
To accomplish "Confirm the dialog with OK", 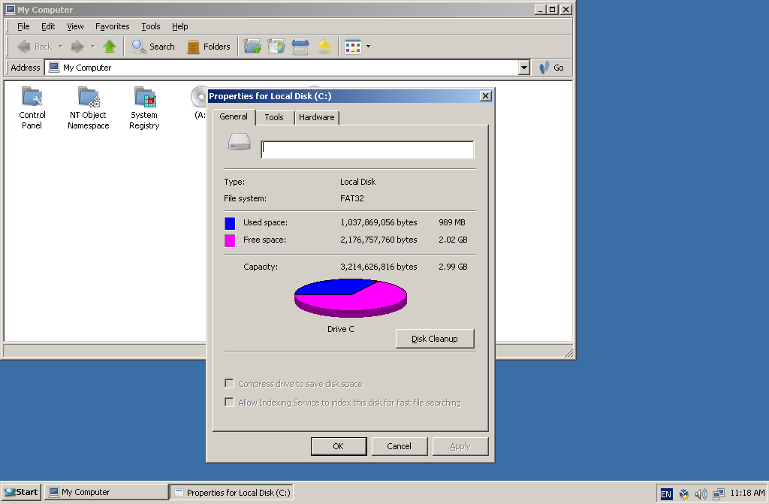I will pos(339,446).
